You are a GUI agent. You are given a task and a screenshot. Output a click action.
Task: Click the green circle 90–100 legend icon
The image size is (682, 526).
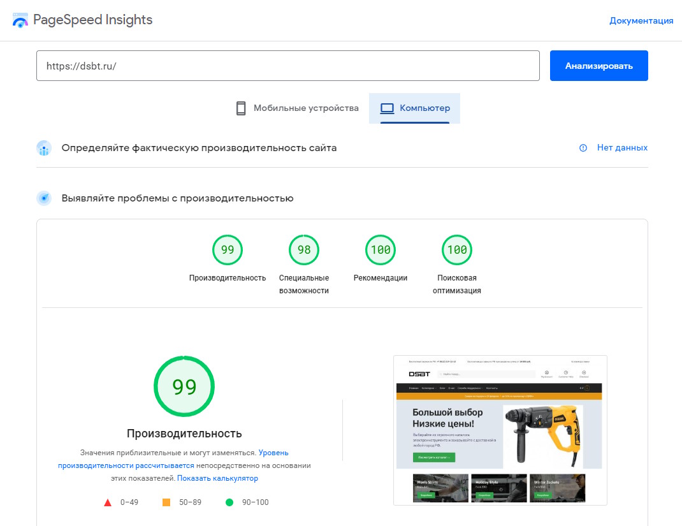(x=229, y=502)
